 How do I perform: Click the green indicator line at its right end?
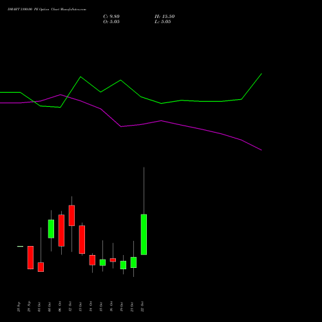[x=261, y=74]
